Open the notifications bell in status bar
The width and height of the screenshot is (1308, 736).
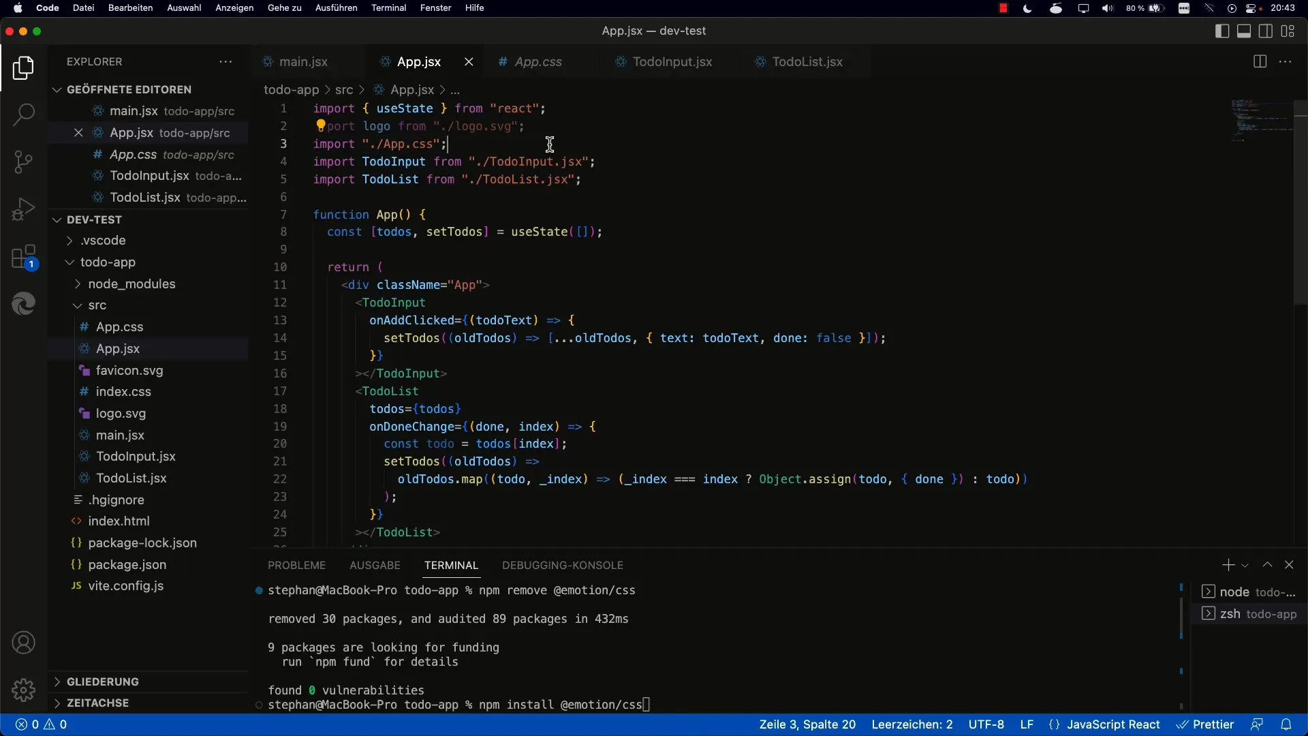pos(1286,724)
